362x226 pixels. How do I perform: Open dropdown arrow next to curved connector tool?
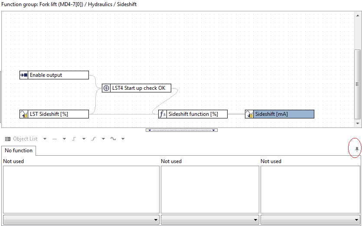click(x=123, y=139)
